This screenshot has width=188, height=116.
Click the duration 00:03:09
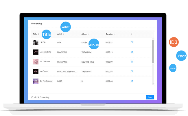pos(109,62)
